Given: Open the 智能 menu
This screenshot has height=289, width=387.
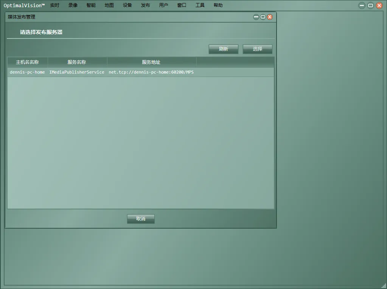Looking at the screenshot, I should pos(91,5).
